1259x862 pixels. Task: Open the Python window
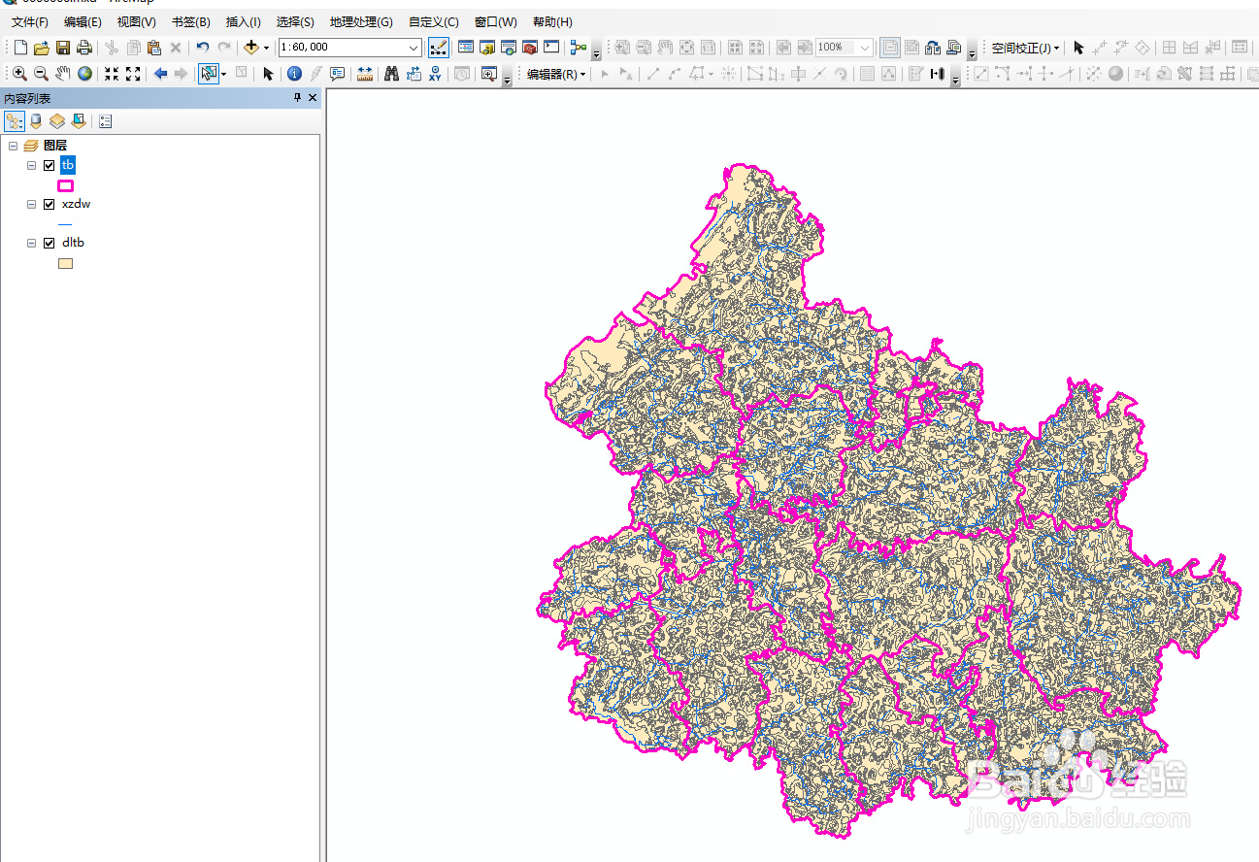tap(551, 48)
